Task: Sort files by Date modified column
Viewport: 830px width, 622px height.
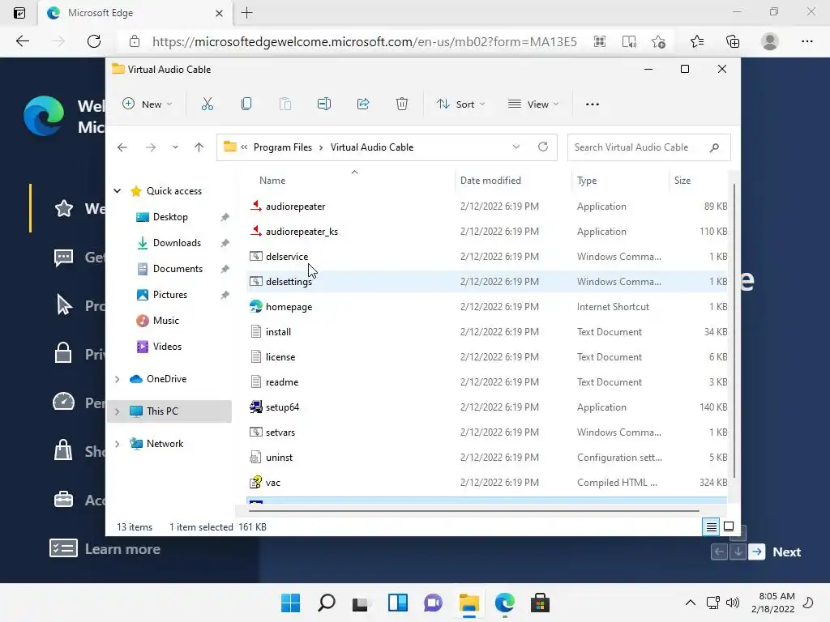Action: [490, 181]
